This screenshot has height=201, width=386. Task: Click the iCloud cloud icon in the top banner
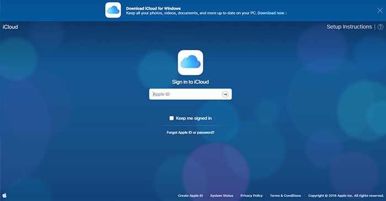coord(113,10)
